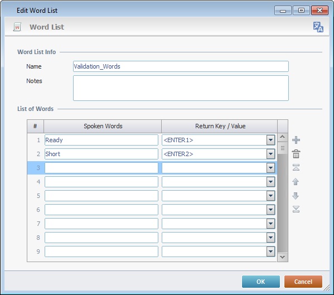Screen dimensions: 334x295
Task: Move selected row up one position
Action: tap(296, 182)
